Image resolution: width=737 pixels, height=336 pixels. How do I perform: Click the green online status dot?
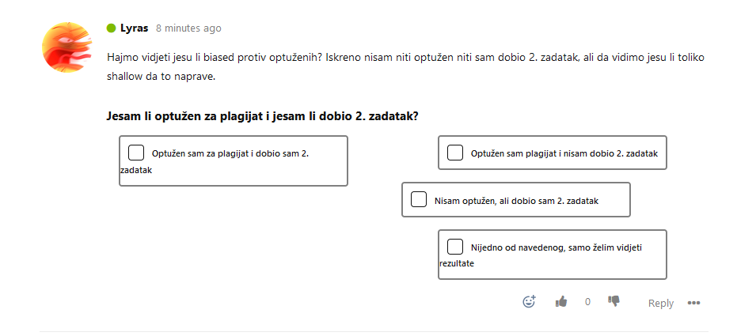pyautogui.click(x=112, y=28)
